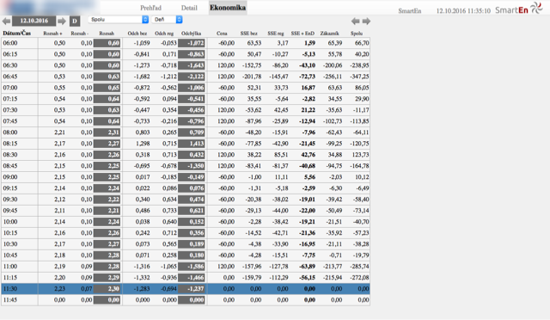550x320 pixels.
Task: Click Odchýlka value -1,072
Action: point(192,43)
